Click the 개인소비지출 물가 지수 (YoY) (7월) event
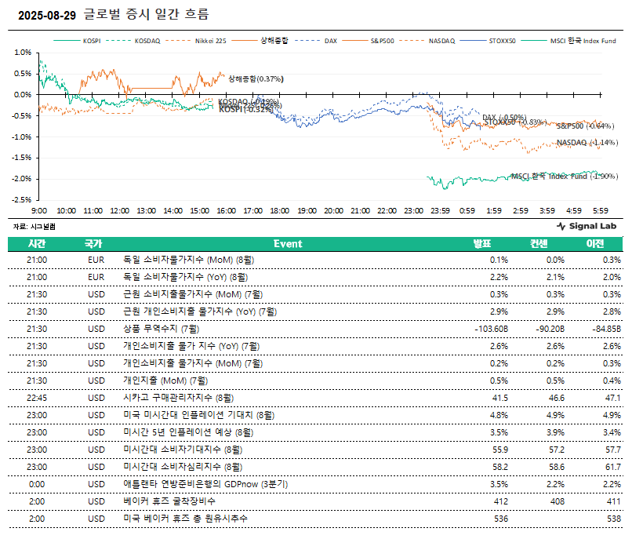 click(191, 346)
